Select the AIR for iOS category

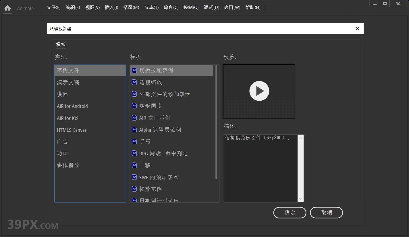90,118
